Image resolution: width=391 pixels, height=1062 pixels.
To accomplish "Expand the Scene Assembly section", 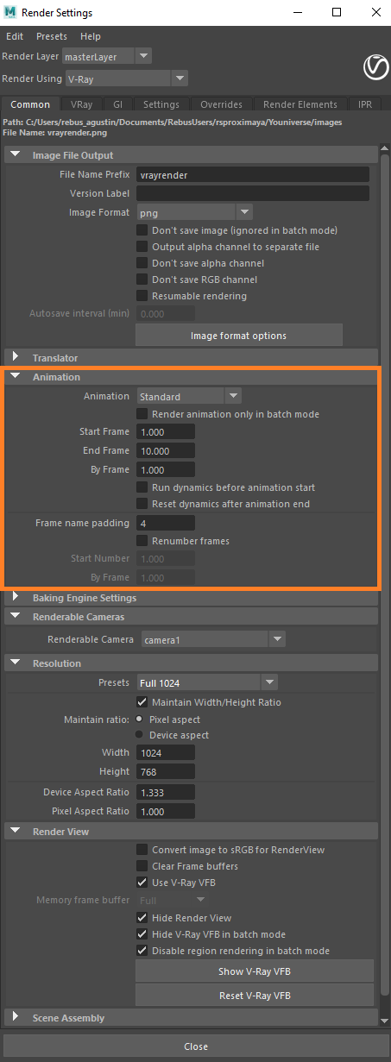I will coord(16,1018).
